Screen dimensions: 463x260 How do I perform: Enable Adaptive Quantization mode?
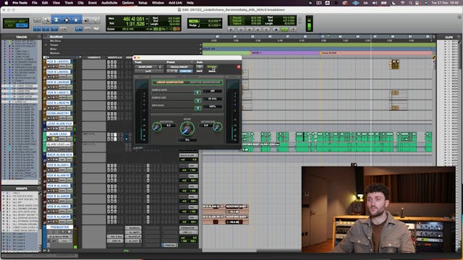205,82
